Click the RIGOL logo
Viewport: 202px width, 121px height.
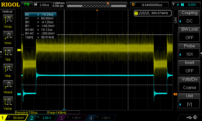10,5
